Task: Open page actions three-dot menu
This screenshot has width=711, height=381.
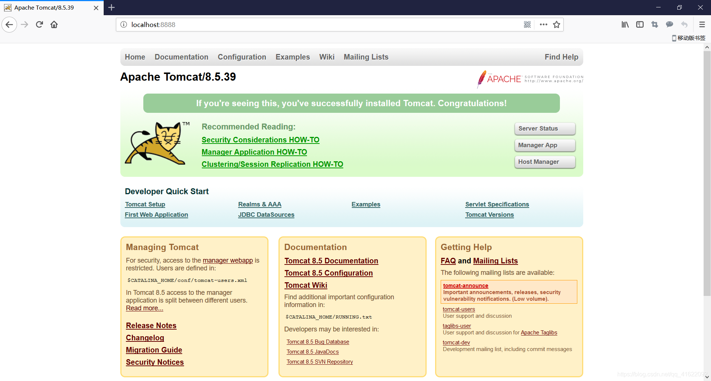Action: [x=543, y=25]
